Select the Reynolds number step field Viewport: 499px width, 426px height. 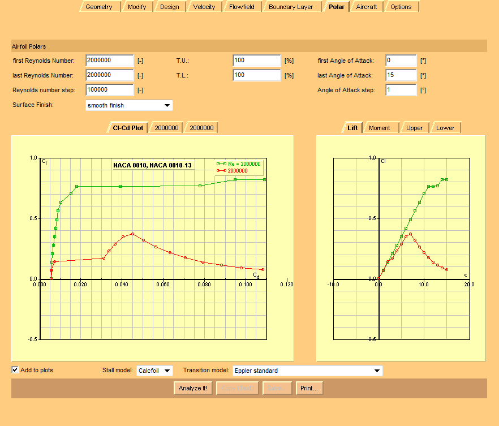(109, 90)
